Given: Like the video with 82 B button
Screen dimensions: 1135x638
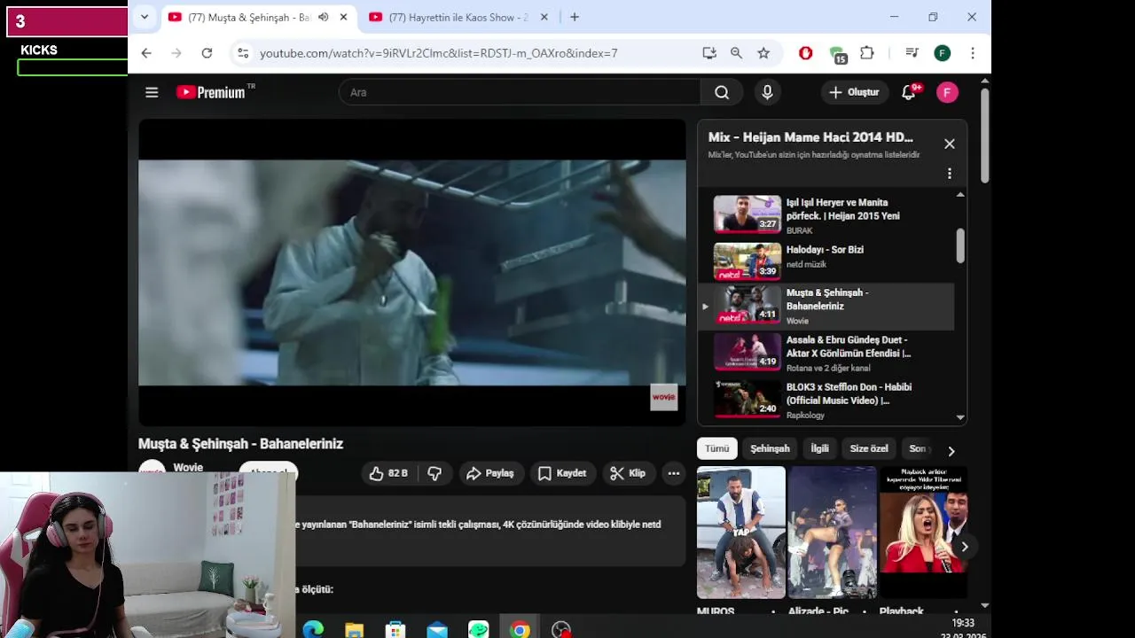Looking at the screenshot, I should coord(387,473).
